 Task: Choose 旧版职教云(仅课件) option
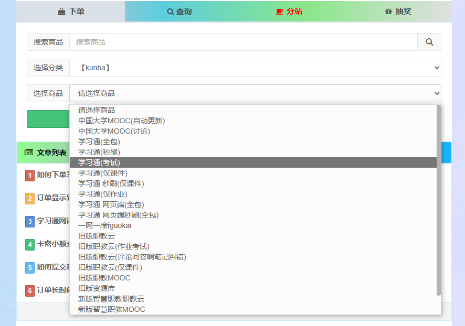(253, 267)
